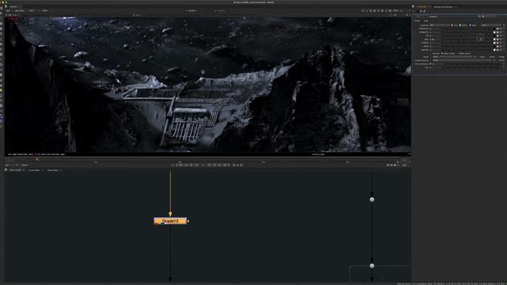Click the mask input arrow on Grade13

(189, 221)
